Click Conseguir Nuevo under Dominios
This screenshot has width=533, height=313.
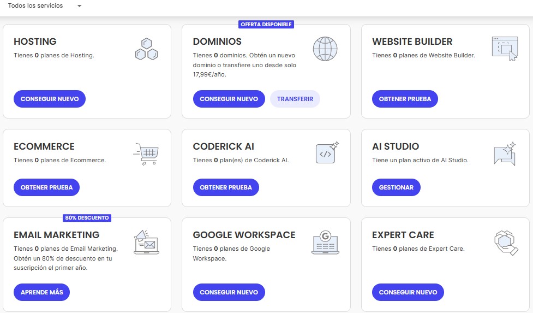(x=229, y=99)
